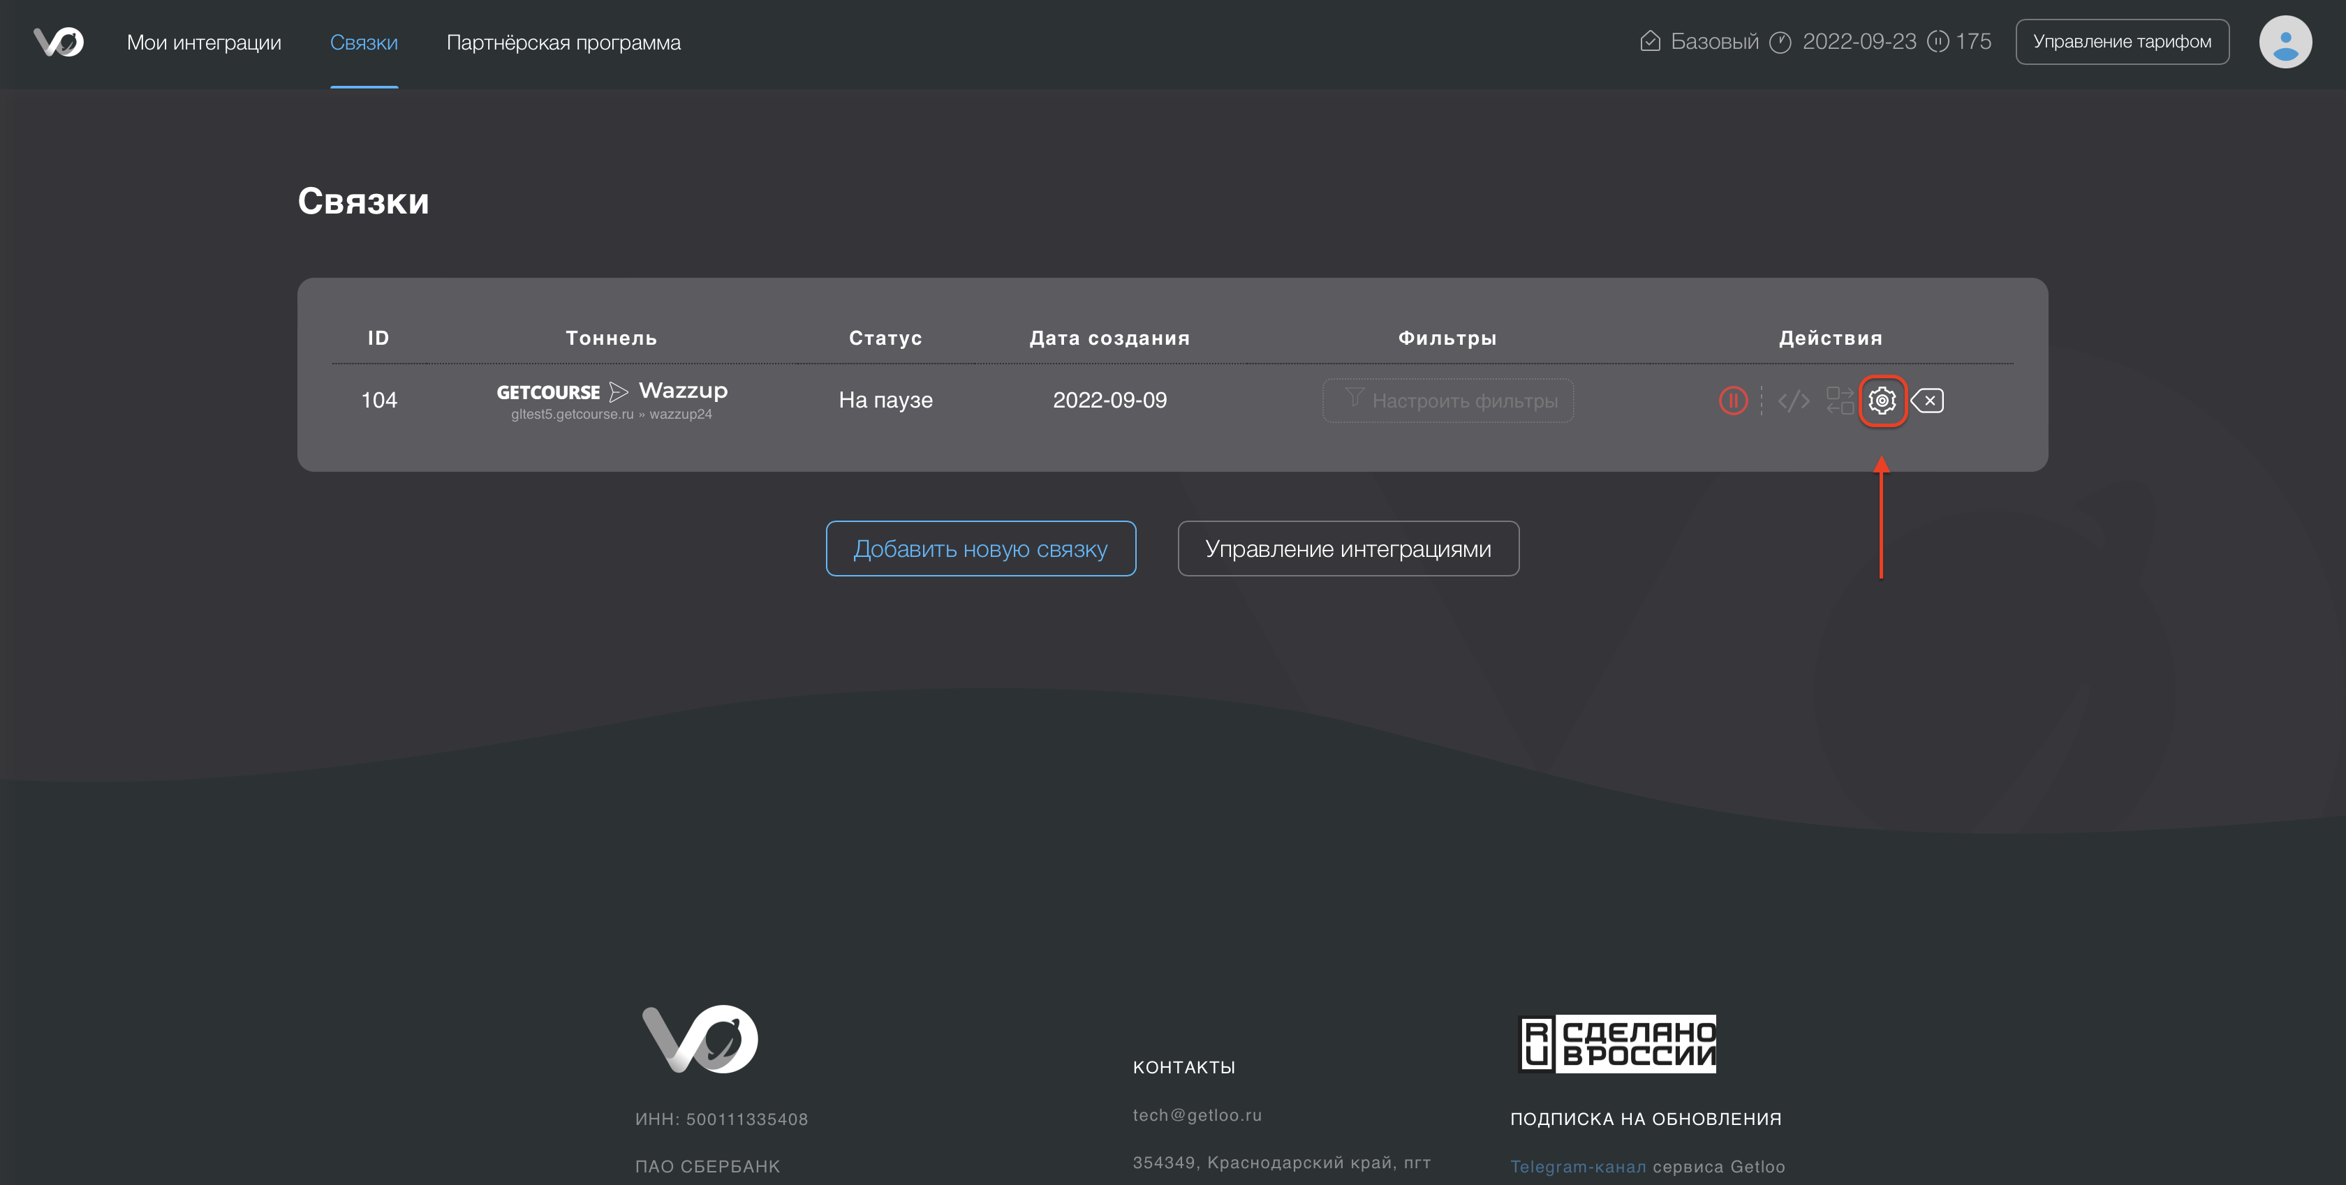This screenshot has height=1185, width=2346.
Task: Open tunnel settings via the gear icon
Action: coord(1882,401)
